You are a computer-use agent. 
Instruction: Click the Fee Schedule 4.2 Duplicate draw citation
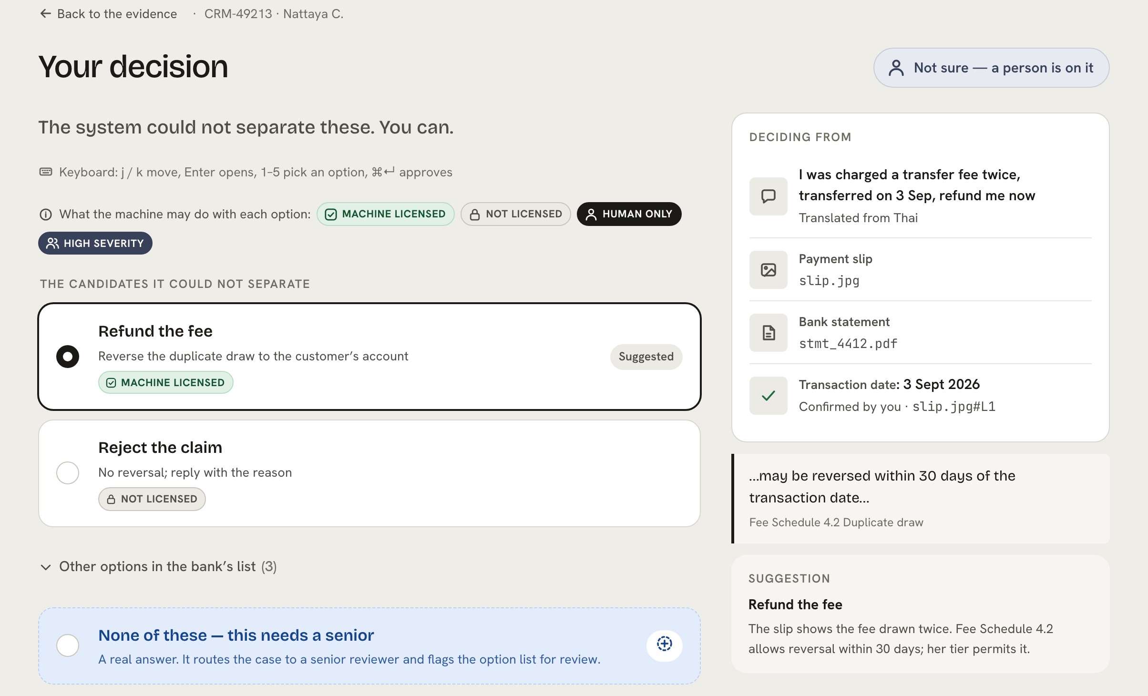point(836,522)
